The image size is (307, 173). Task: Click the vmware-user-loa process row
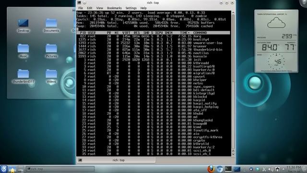point(153,43)
